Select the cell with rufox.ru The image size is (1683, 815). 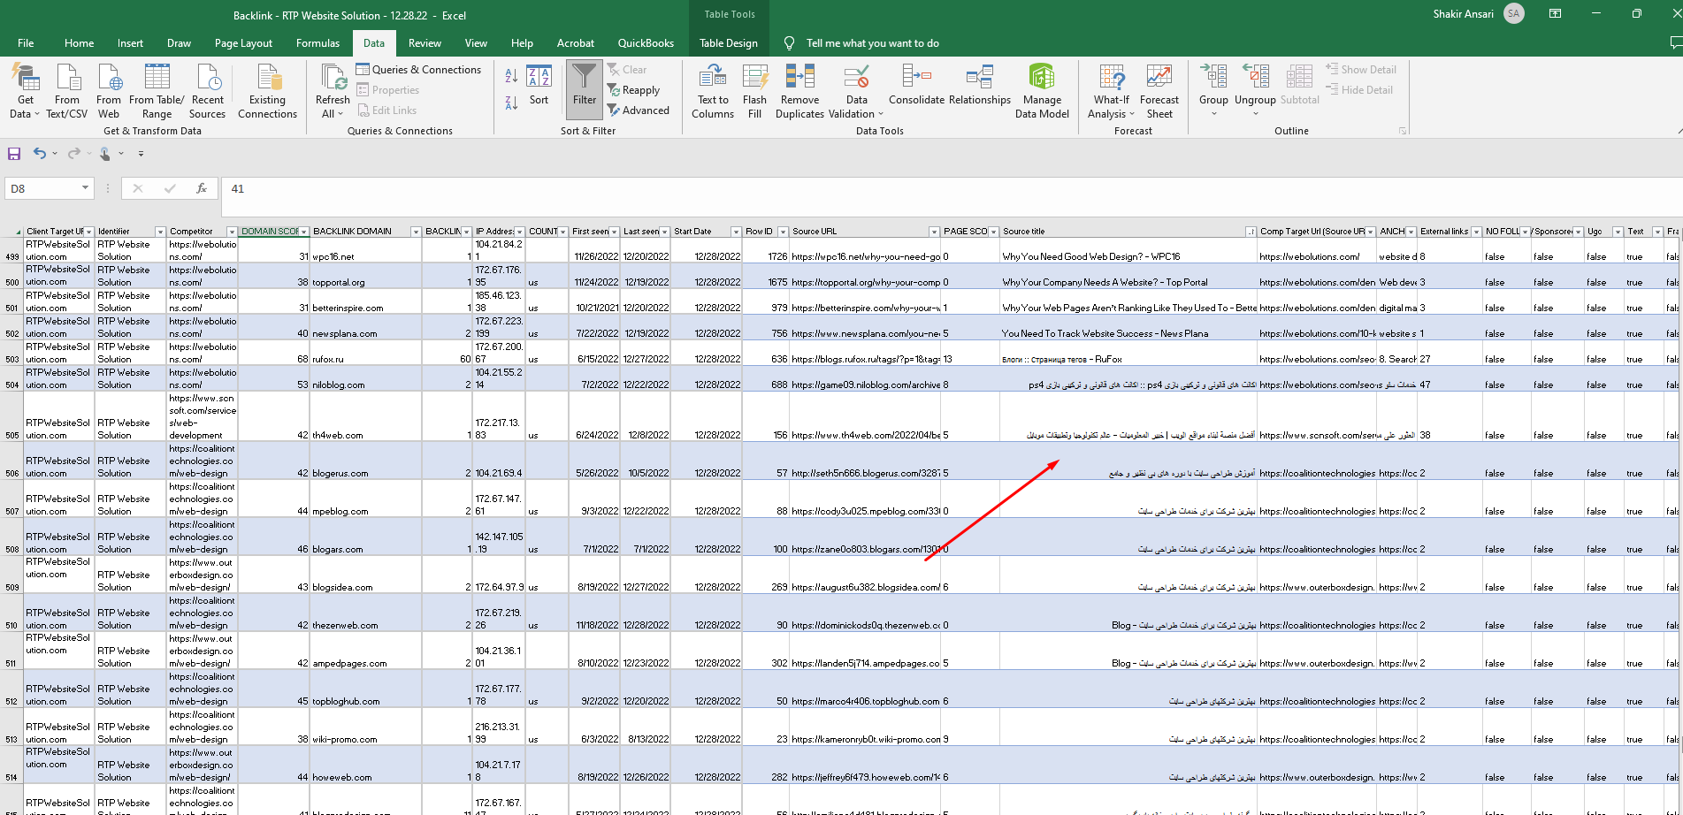[x=366, y=353]
